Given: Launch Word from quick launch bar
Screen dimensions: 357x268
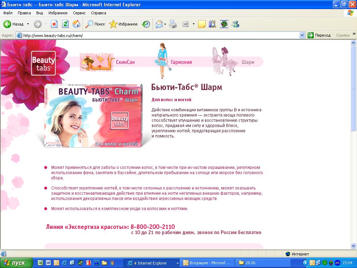Looking at the screenshot, I should [x=48, y=263].
